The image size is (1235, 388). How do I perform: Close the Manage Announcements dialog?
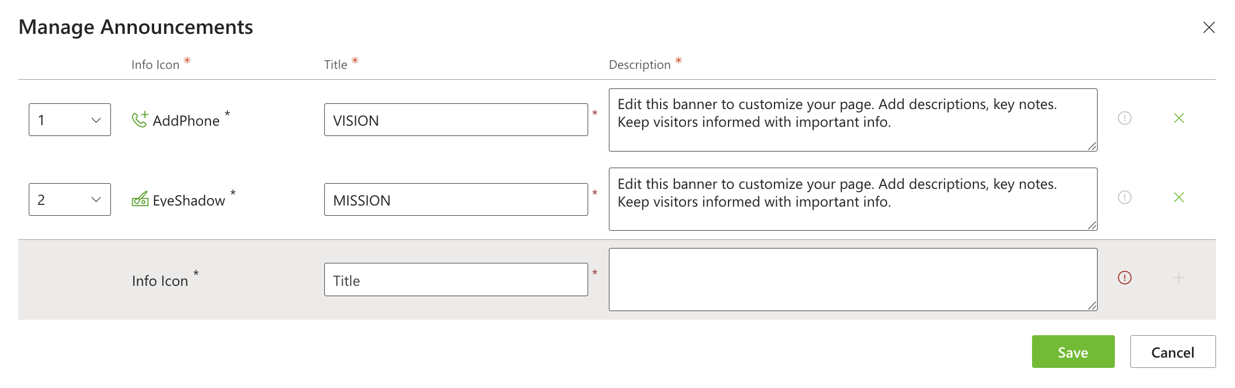[x=1209, y=28]
